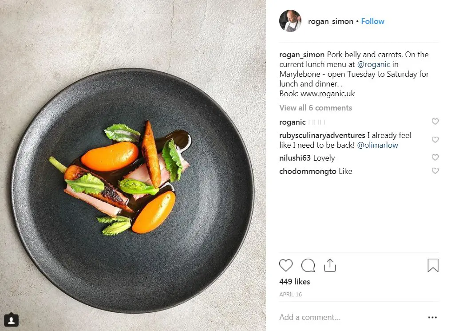
Task: Save post with the bookmark icon
Action: point(433,265)
